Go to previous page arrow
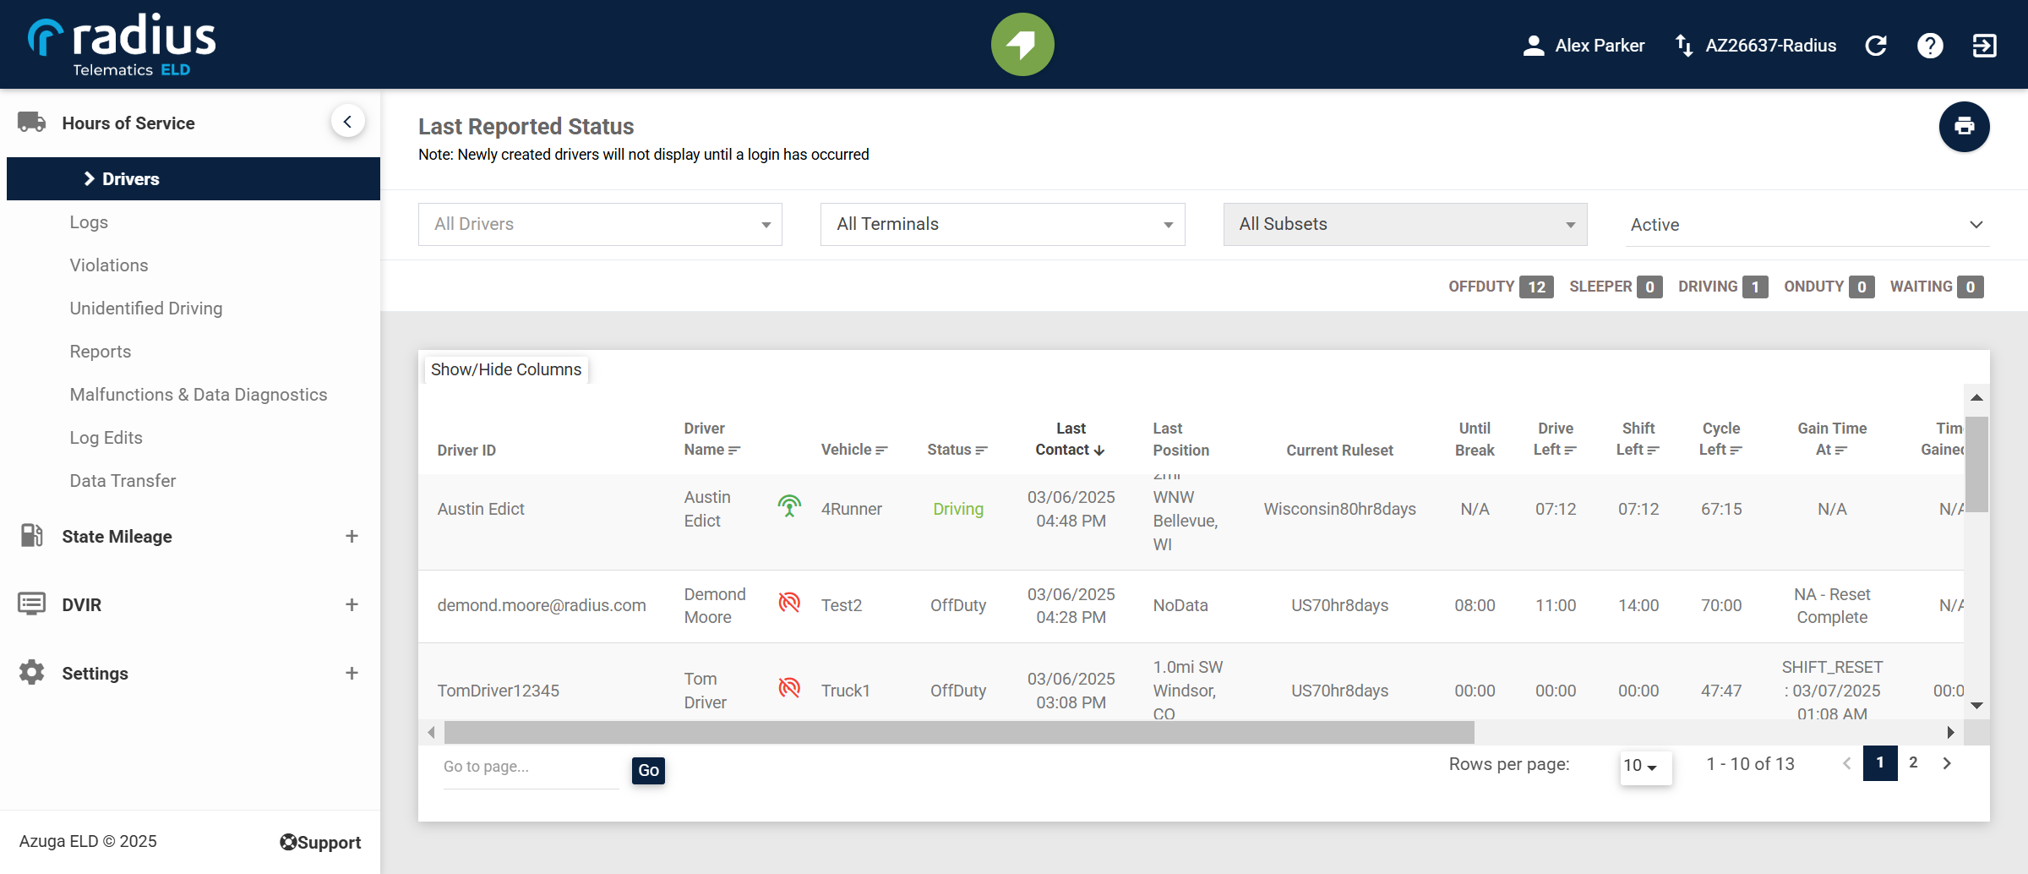2028x874 pixels. [x=1847, y=762]
